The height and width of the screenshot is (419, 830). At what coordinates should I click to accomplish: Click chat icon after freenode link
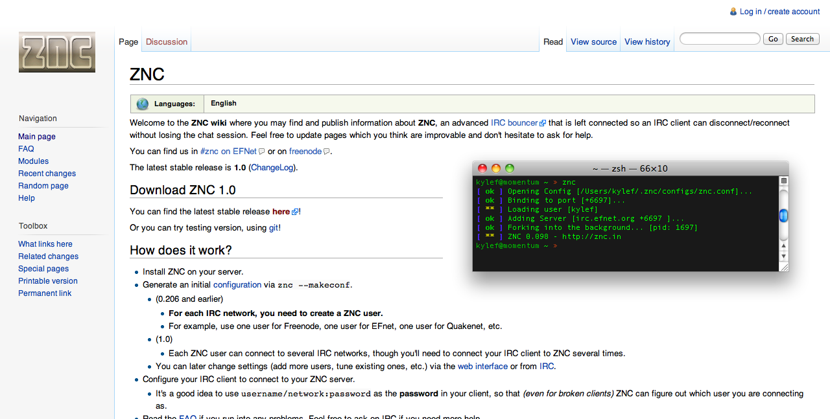[x=327, y=152]
